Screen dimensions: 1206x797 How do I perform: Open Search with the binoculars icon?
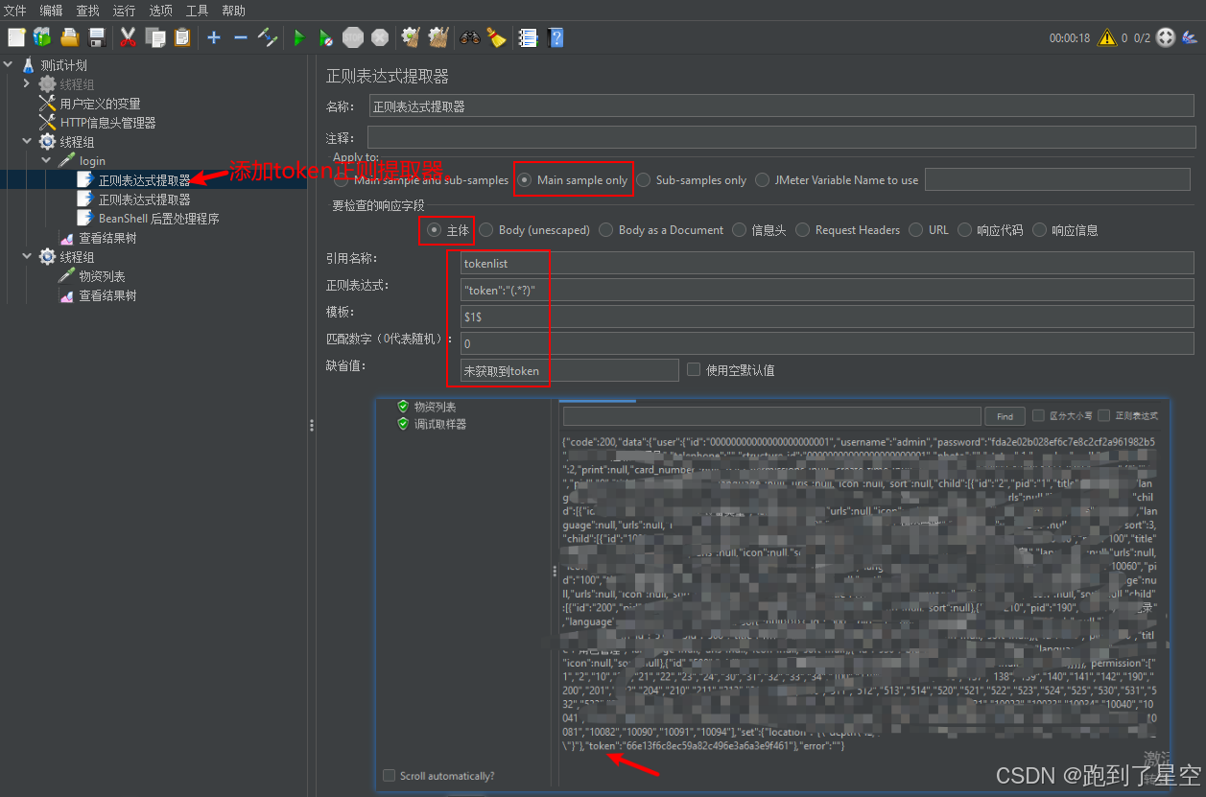(x=470, y=37)
